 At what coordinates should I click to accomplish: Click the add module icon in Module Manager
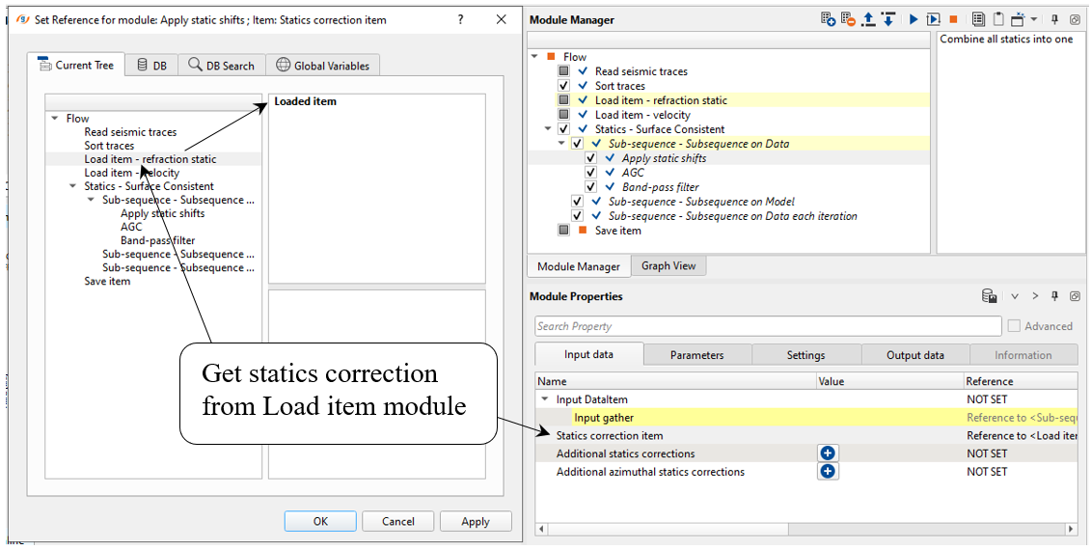pyautogui.click(x=828, y=19)
